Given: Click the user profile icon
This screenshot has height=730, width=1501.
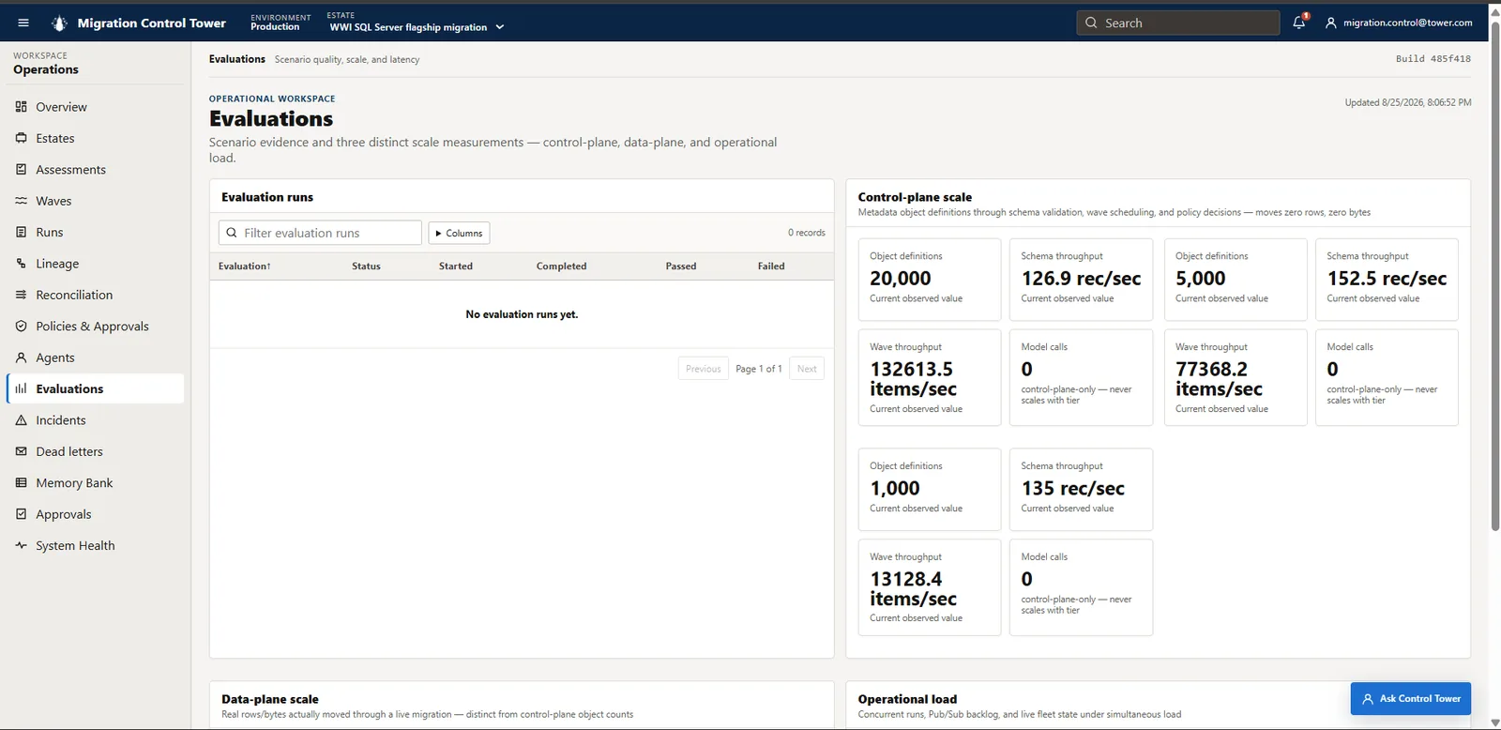Looking at the screenshot, I should click(1330, 23).
